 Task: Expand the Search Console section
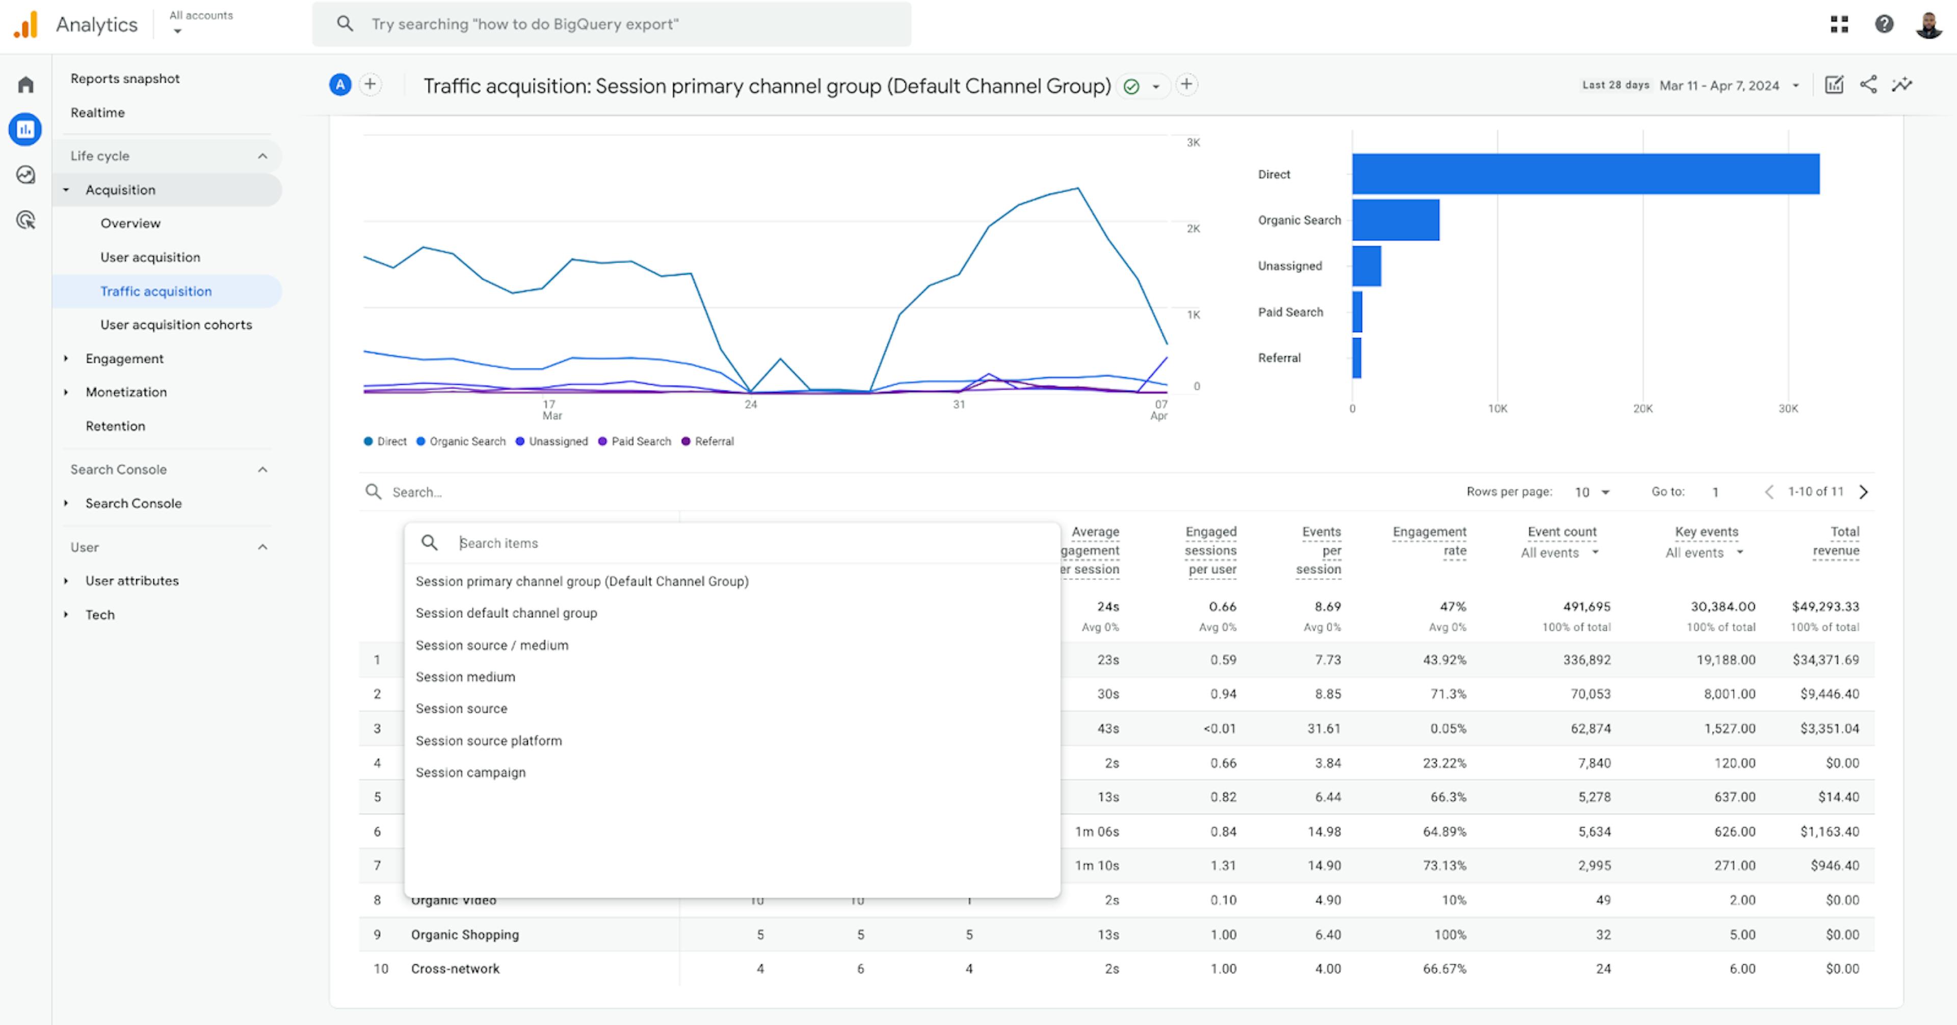pos(263,468)
